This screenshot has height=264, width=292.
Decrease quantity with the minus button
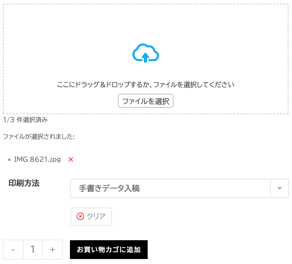pyautogui.click(x=13, y=250)
